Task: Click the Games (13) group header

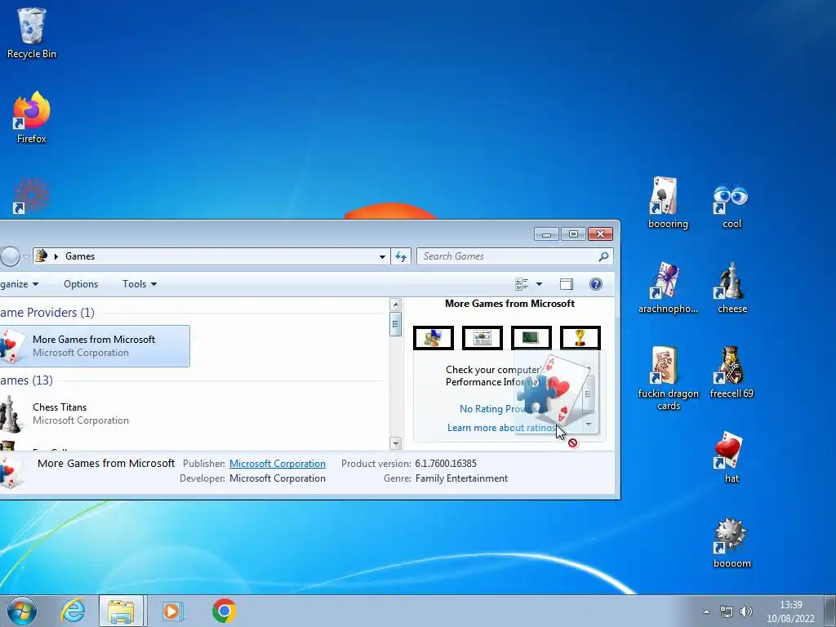Action: coord(27,380)
